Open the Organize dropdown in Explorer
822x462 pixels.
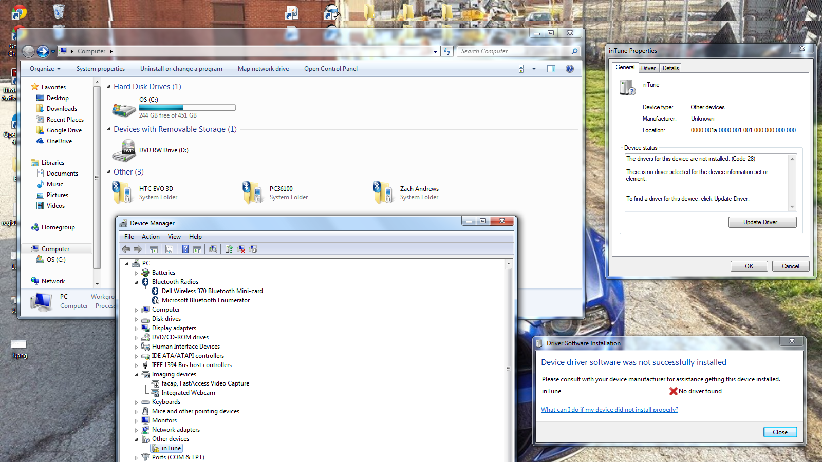click(45, 69)
